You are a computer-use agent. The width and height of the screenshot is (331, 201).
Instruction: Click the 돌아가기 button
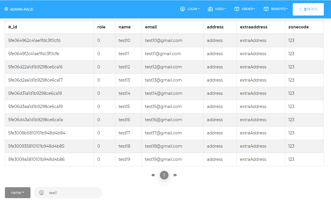[x=308, y=9]
